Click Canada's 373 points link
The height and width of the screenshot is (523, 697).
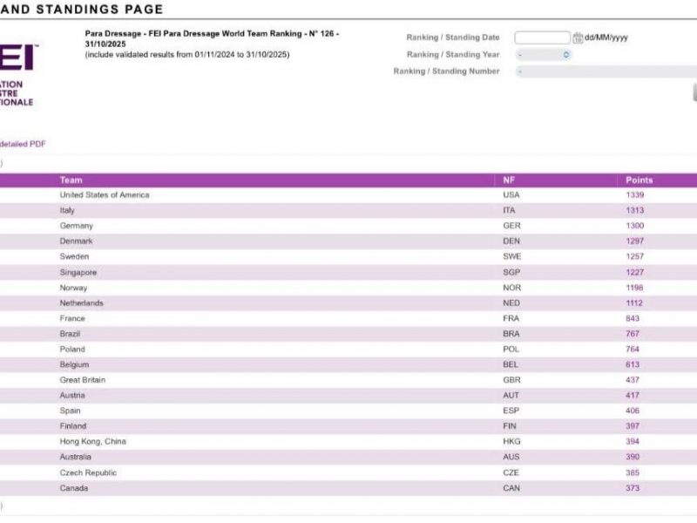pos(633,488)
